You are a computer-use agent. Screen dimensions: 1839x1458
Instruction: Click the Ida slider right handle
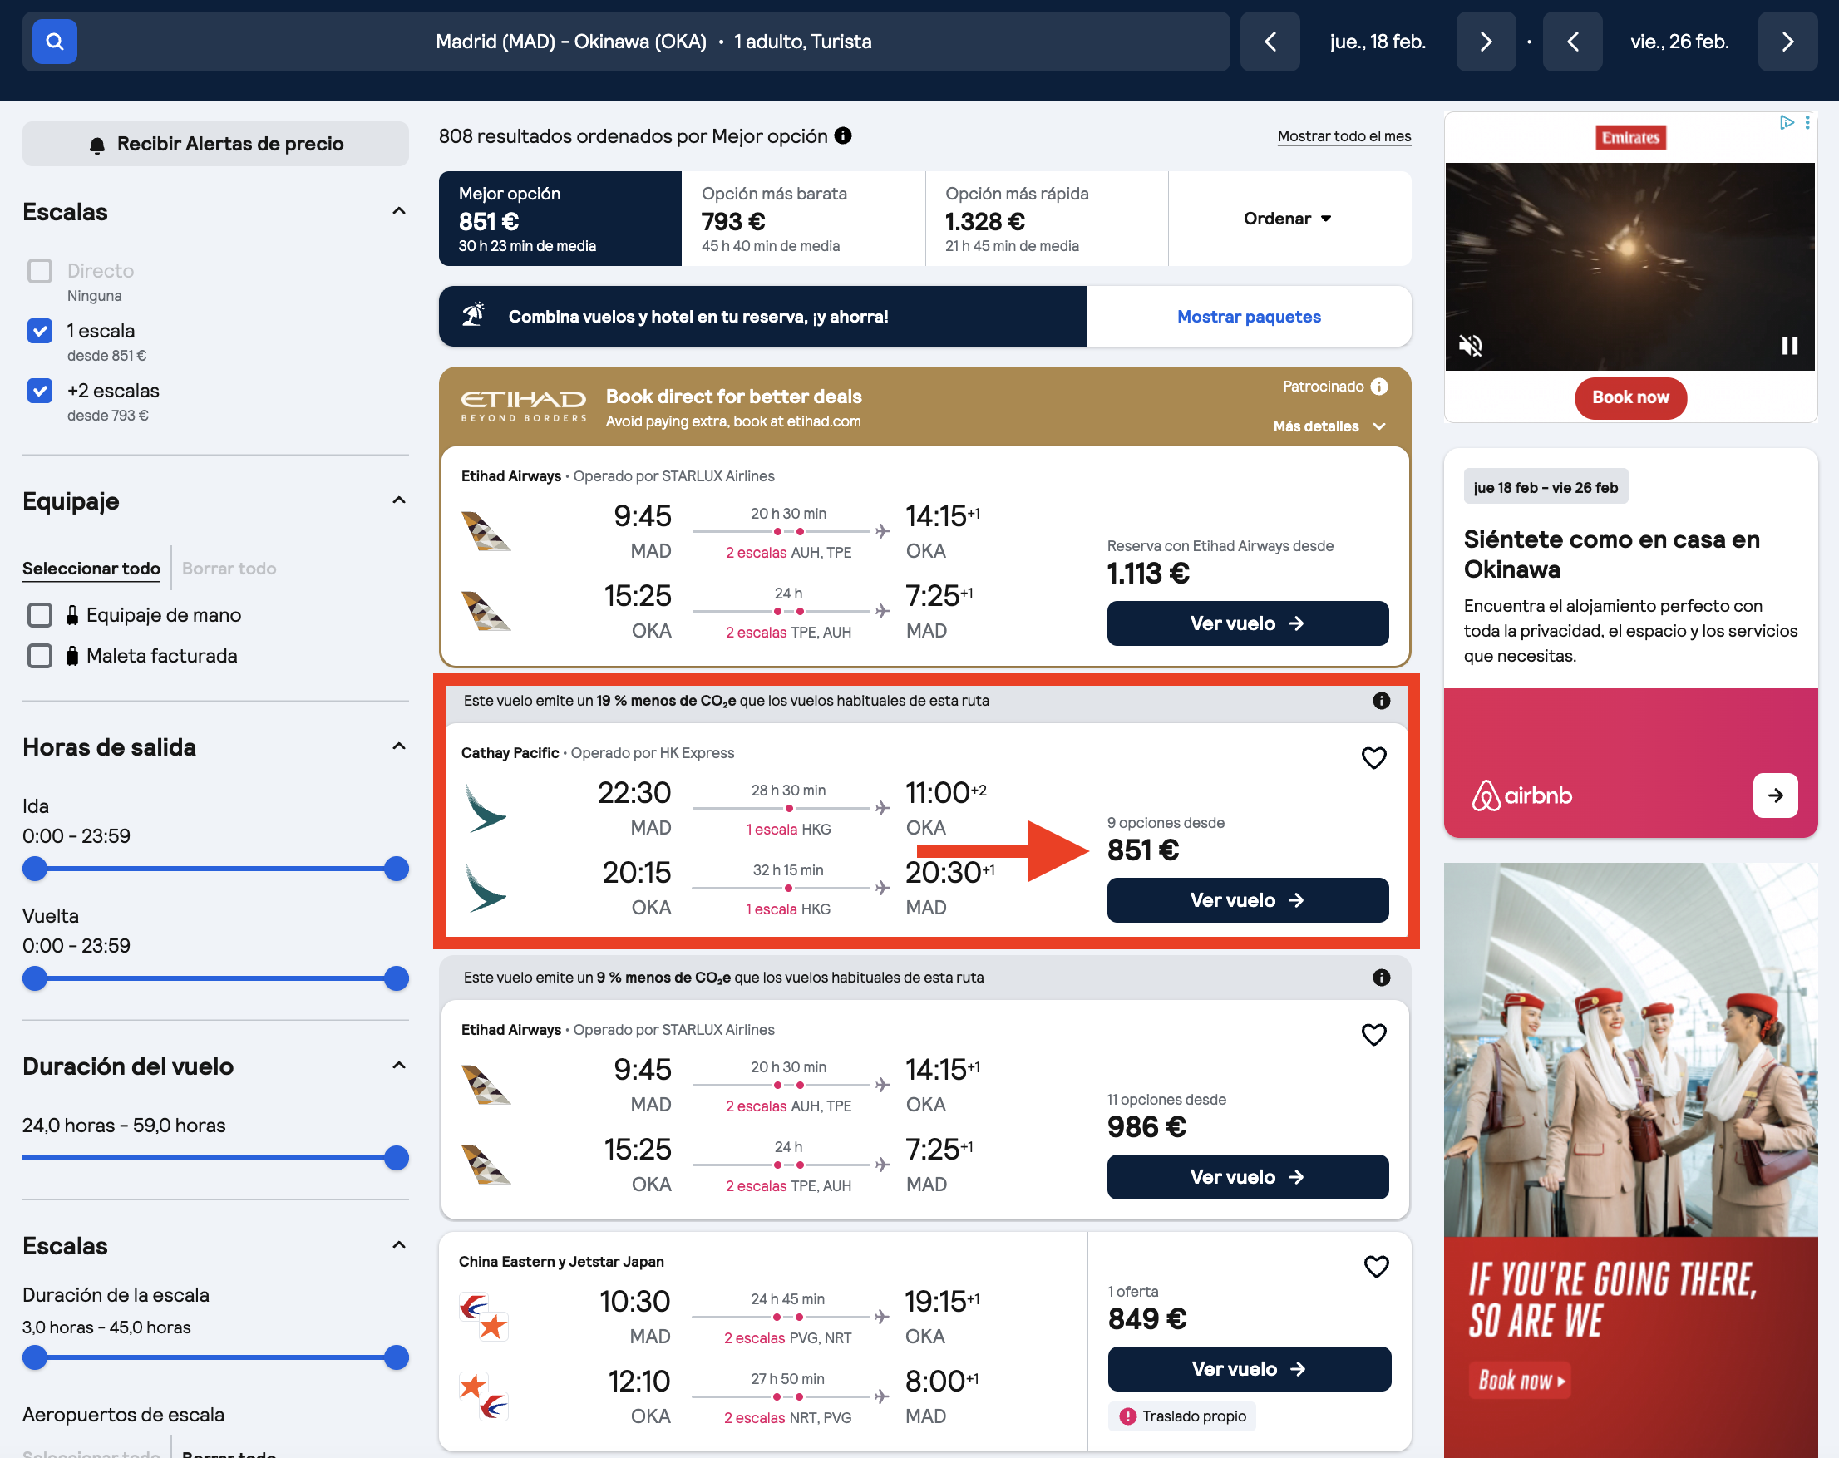[396, 868]
